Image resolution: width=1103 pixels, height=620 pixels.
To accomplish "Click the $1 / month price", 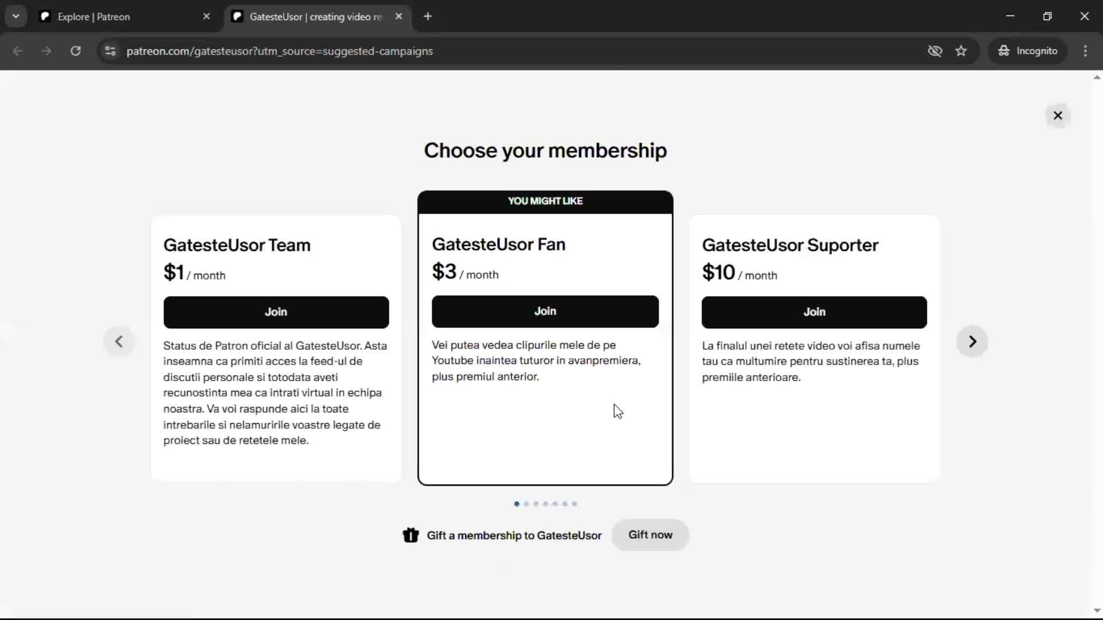I will (x=194, y=273).
